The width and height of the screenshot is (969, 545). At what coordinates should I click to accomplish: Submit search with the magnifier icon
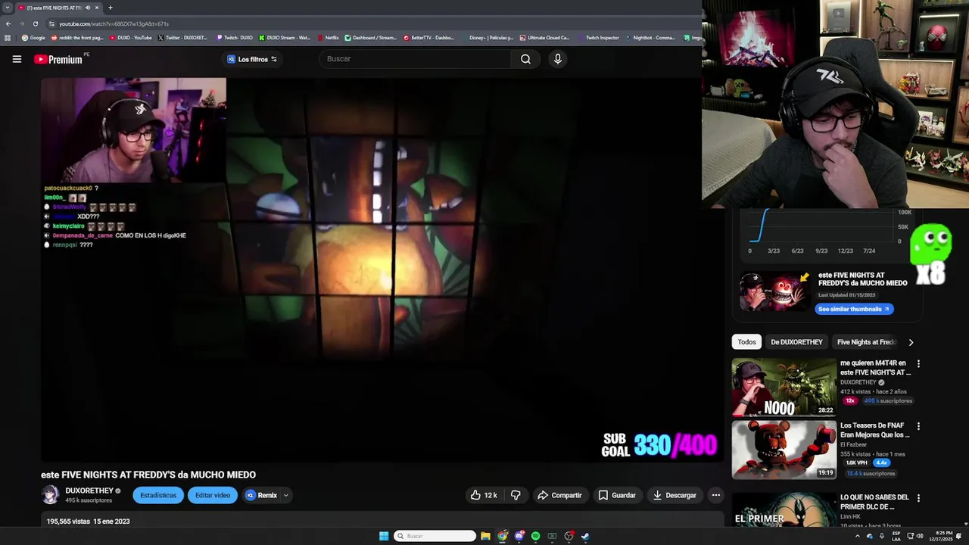(525, 59)
